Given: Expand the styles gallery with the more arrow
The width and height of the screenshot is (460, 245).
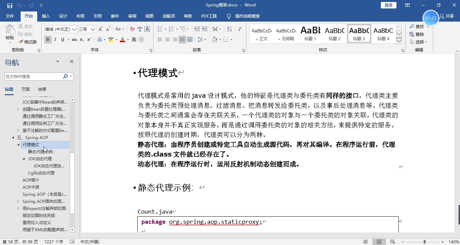Looking at the screenshot, I should [399, 40].
